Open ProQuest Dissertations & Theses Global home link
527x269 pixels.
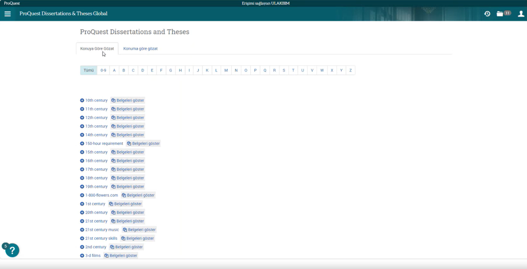63,14
